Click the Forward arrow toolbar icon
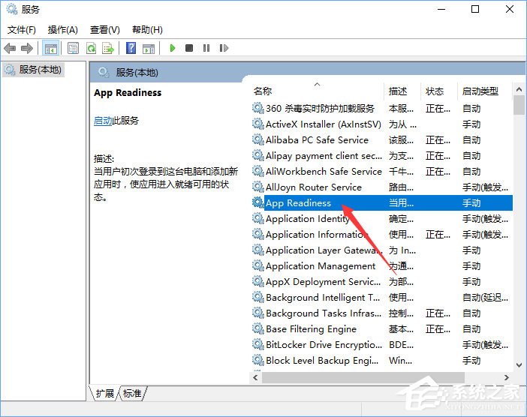 point(27,48)
